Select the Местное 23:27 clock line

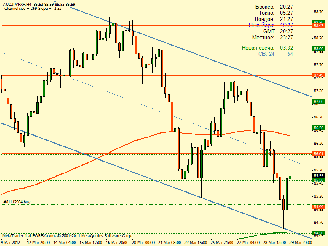click(273, 37)
